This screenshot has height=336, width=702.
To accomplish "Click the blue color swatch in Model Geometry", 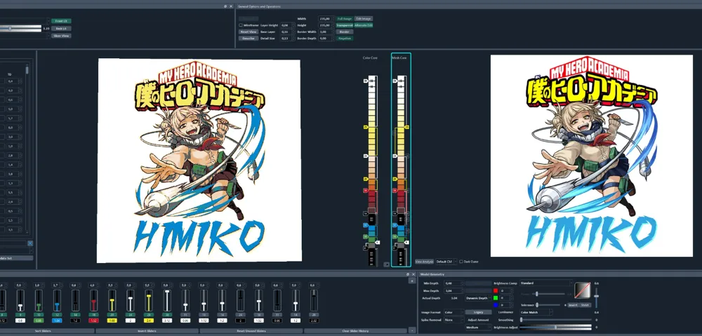I will click(x=496, y=304).
